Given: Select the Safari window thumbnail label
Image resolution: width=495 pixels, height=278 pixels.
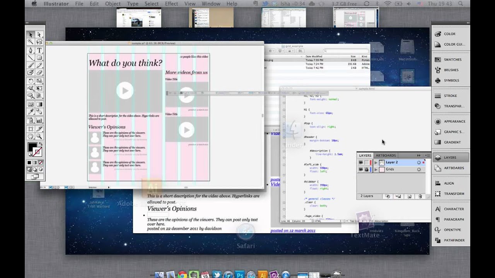Looking at the screenshot, I should click(x=246, y=246).
